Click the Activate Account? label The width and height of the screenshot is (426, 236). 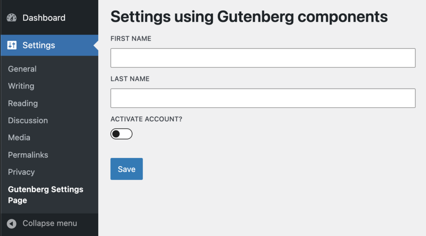click(146, 119)
